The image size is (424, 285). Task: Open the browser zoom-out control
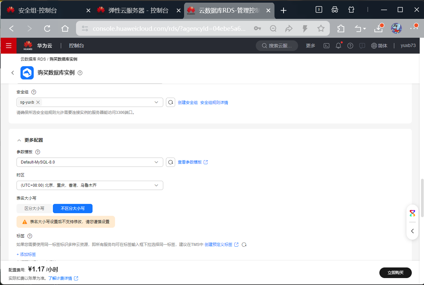coord(273,29)
